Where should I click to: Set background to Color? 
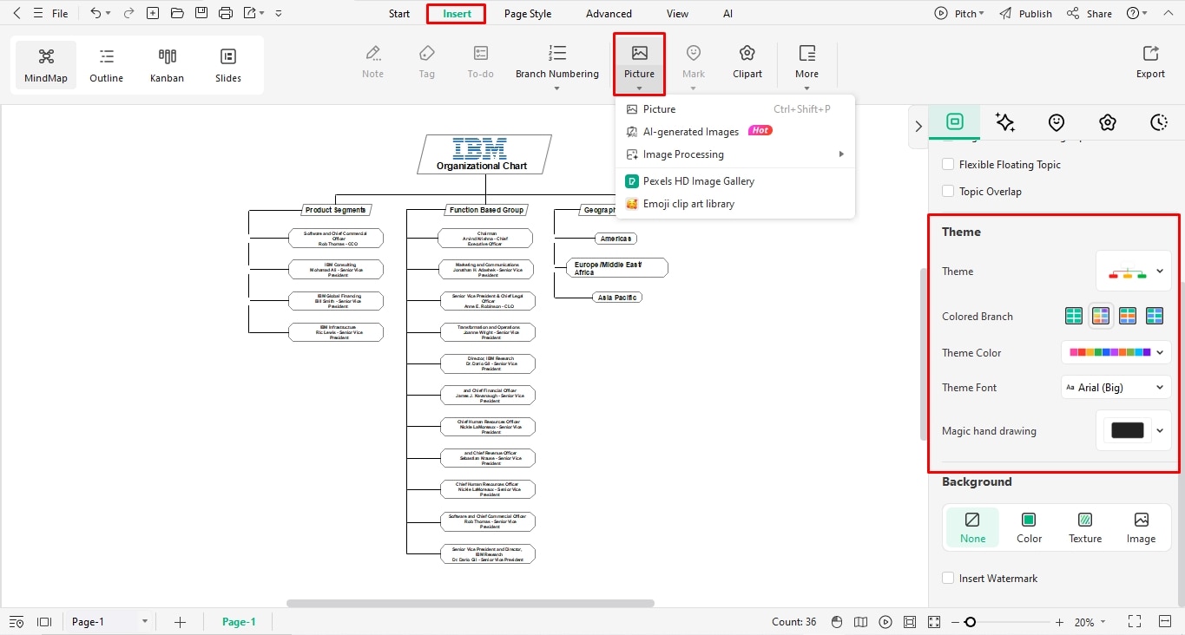coord(1029,527)
